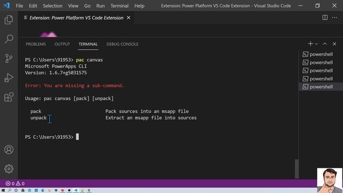Select the first powershell terminal
This screenshot has height=193, width=343.
click(x=320, y=54)
